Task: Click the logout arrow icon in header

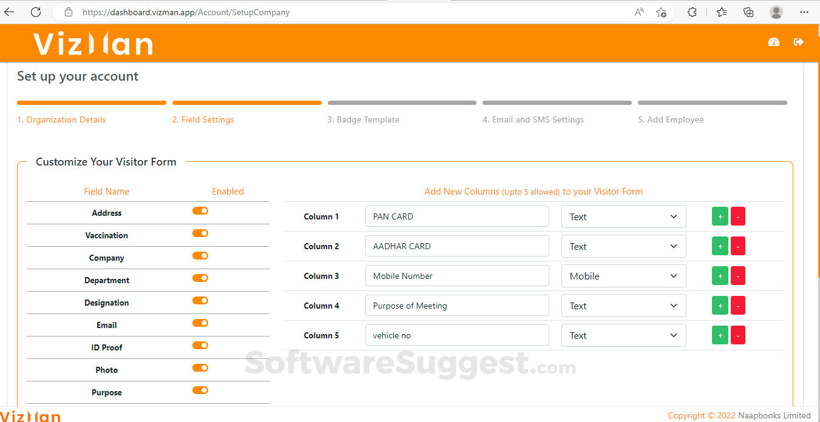Action: (799, 42)
